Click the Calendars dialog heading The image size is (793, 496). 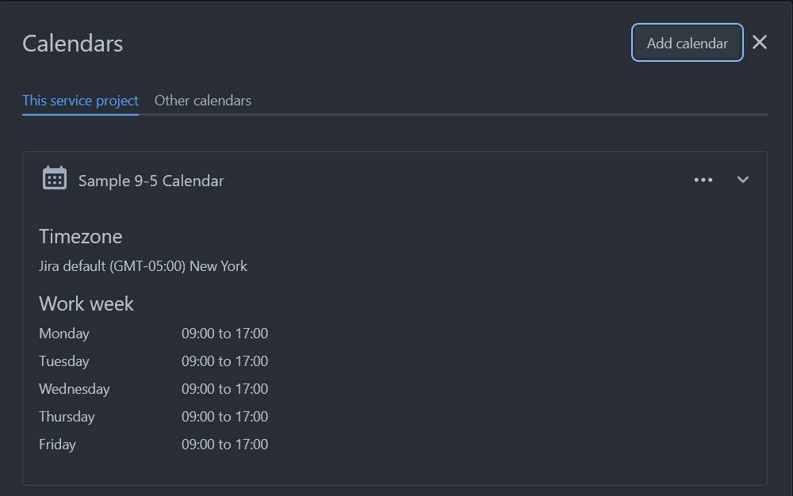point(72,44)
